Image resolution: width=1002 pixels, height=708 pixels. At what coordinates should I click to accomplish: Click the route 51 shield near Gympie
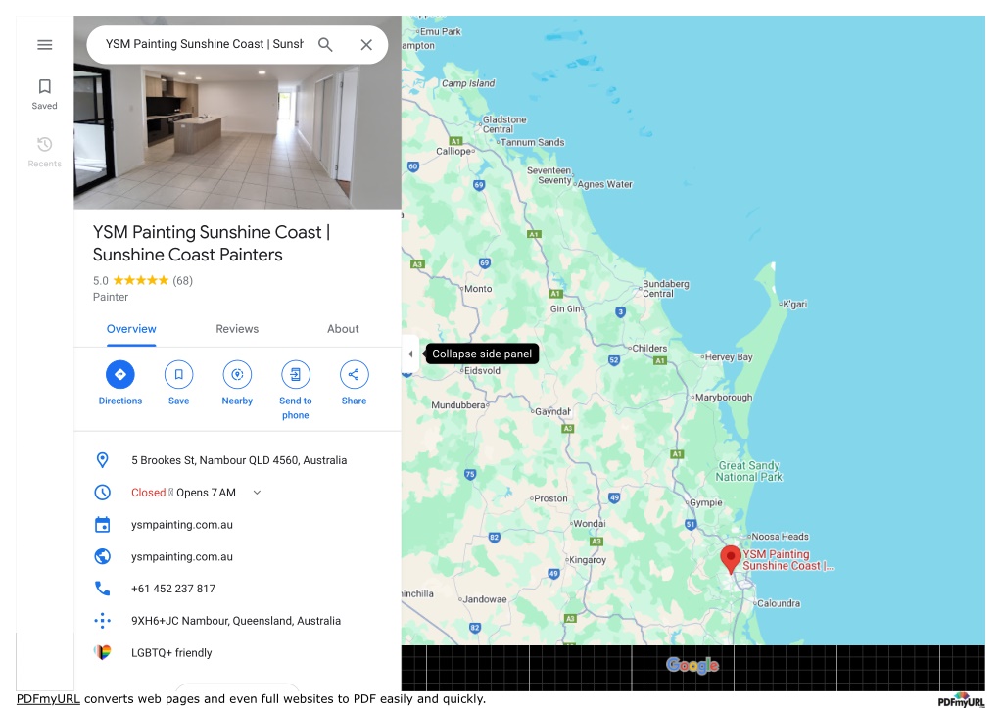691,525
